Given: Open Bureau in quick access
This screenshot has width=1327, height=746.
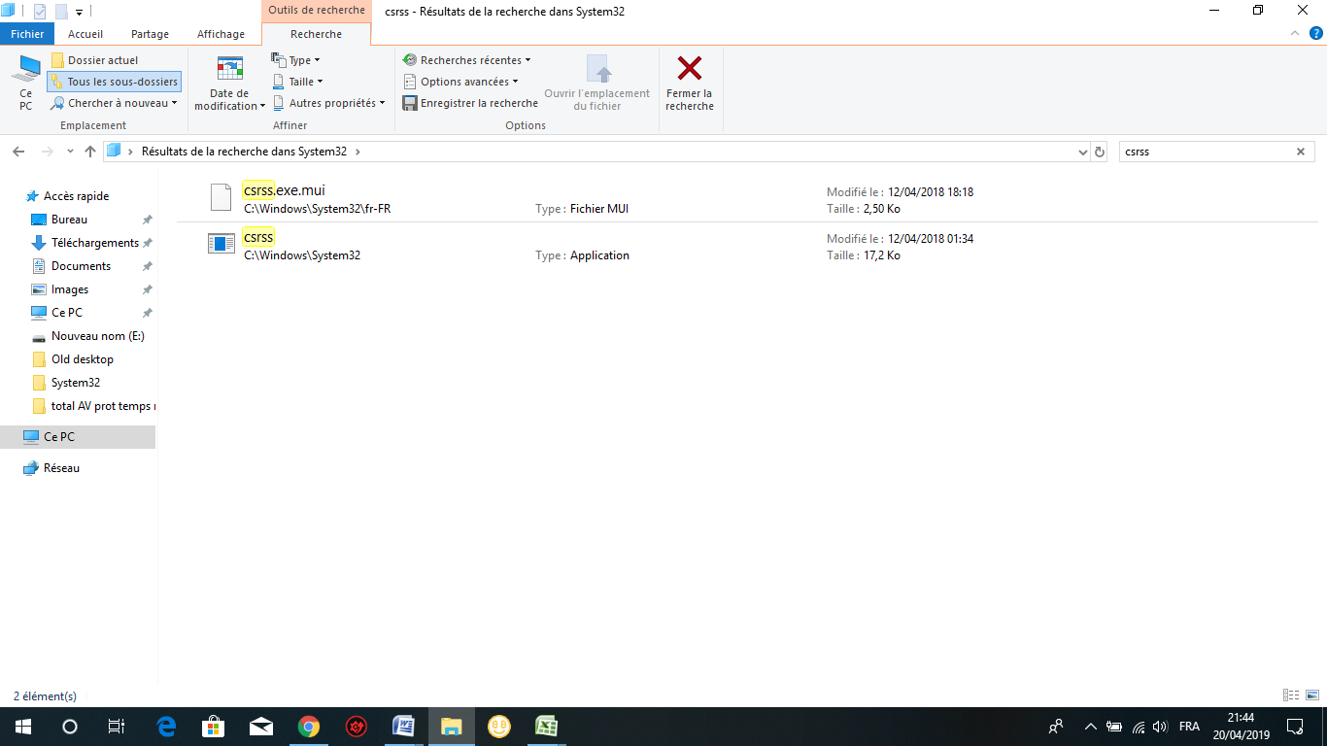Looking at the screenshot, I should coord(69,220).
